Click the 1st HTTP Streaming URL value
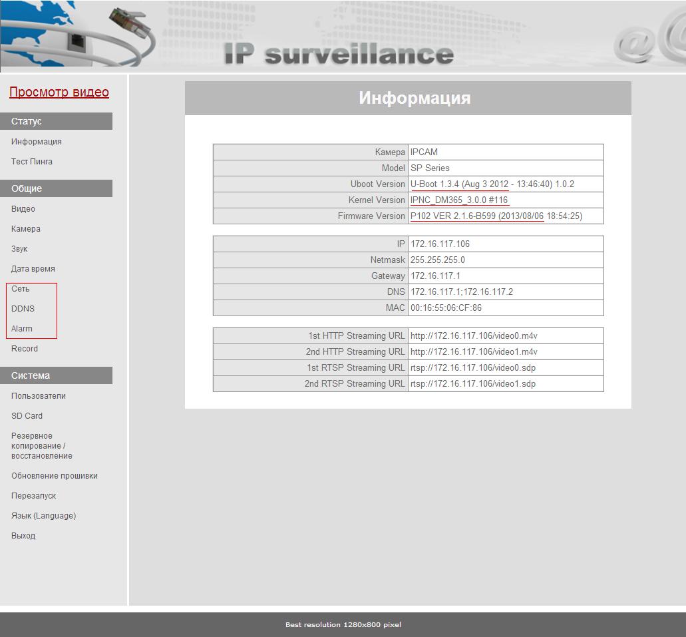The width and height of the screenshot is (686, 637). click(474, 336)
